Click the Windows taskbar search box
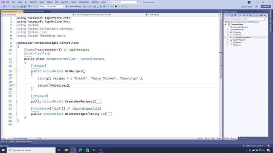The image size is (273, 153). 31,150
